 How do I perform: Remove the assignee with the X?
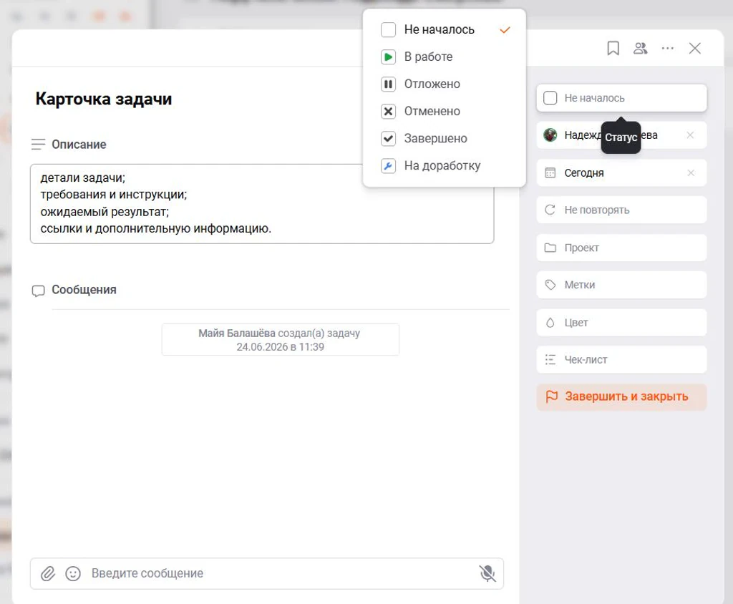point(690,135)
